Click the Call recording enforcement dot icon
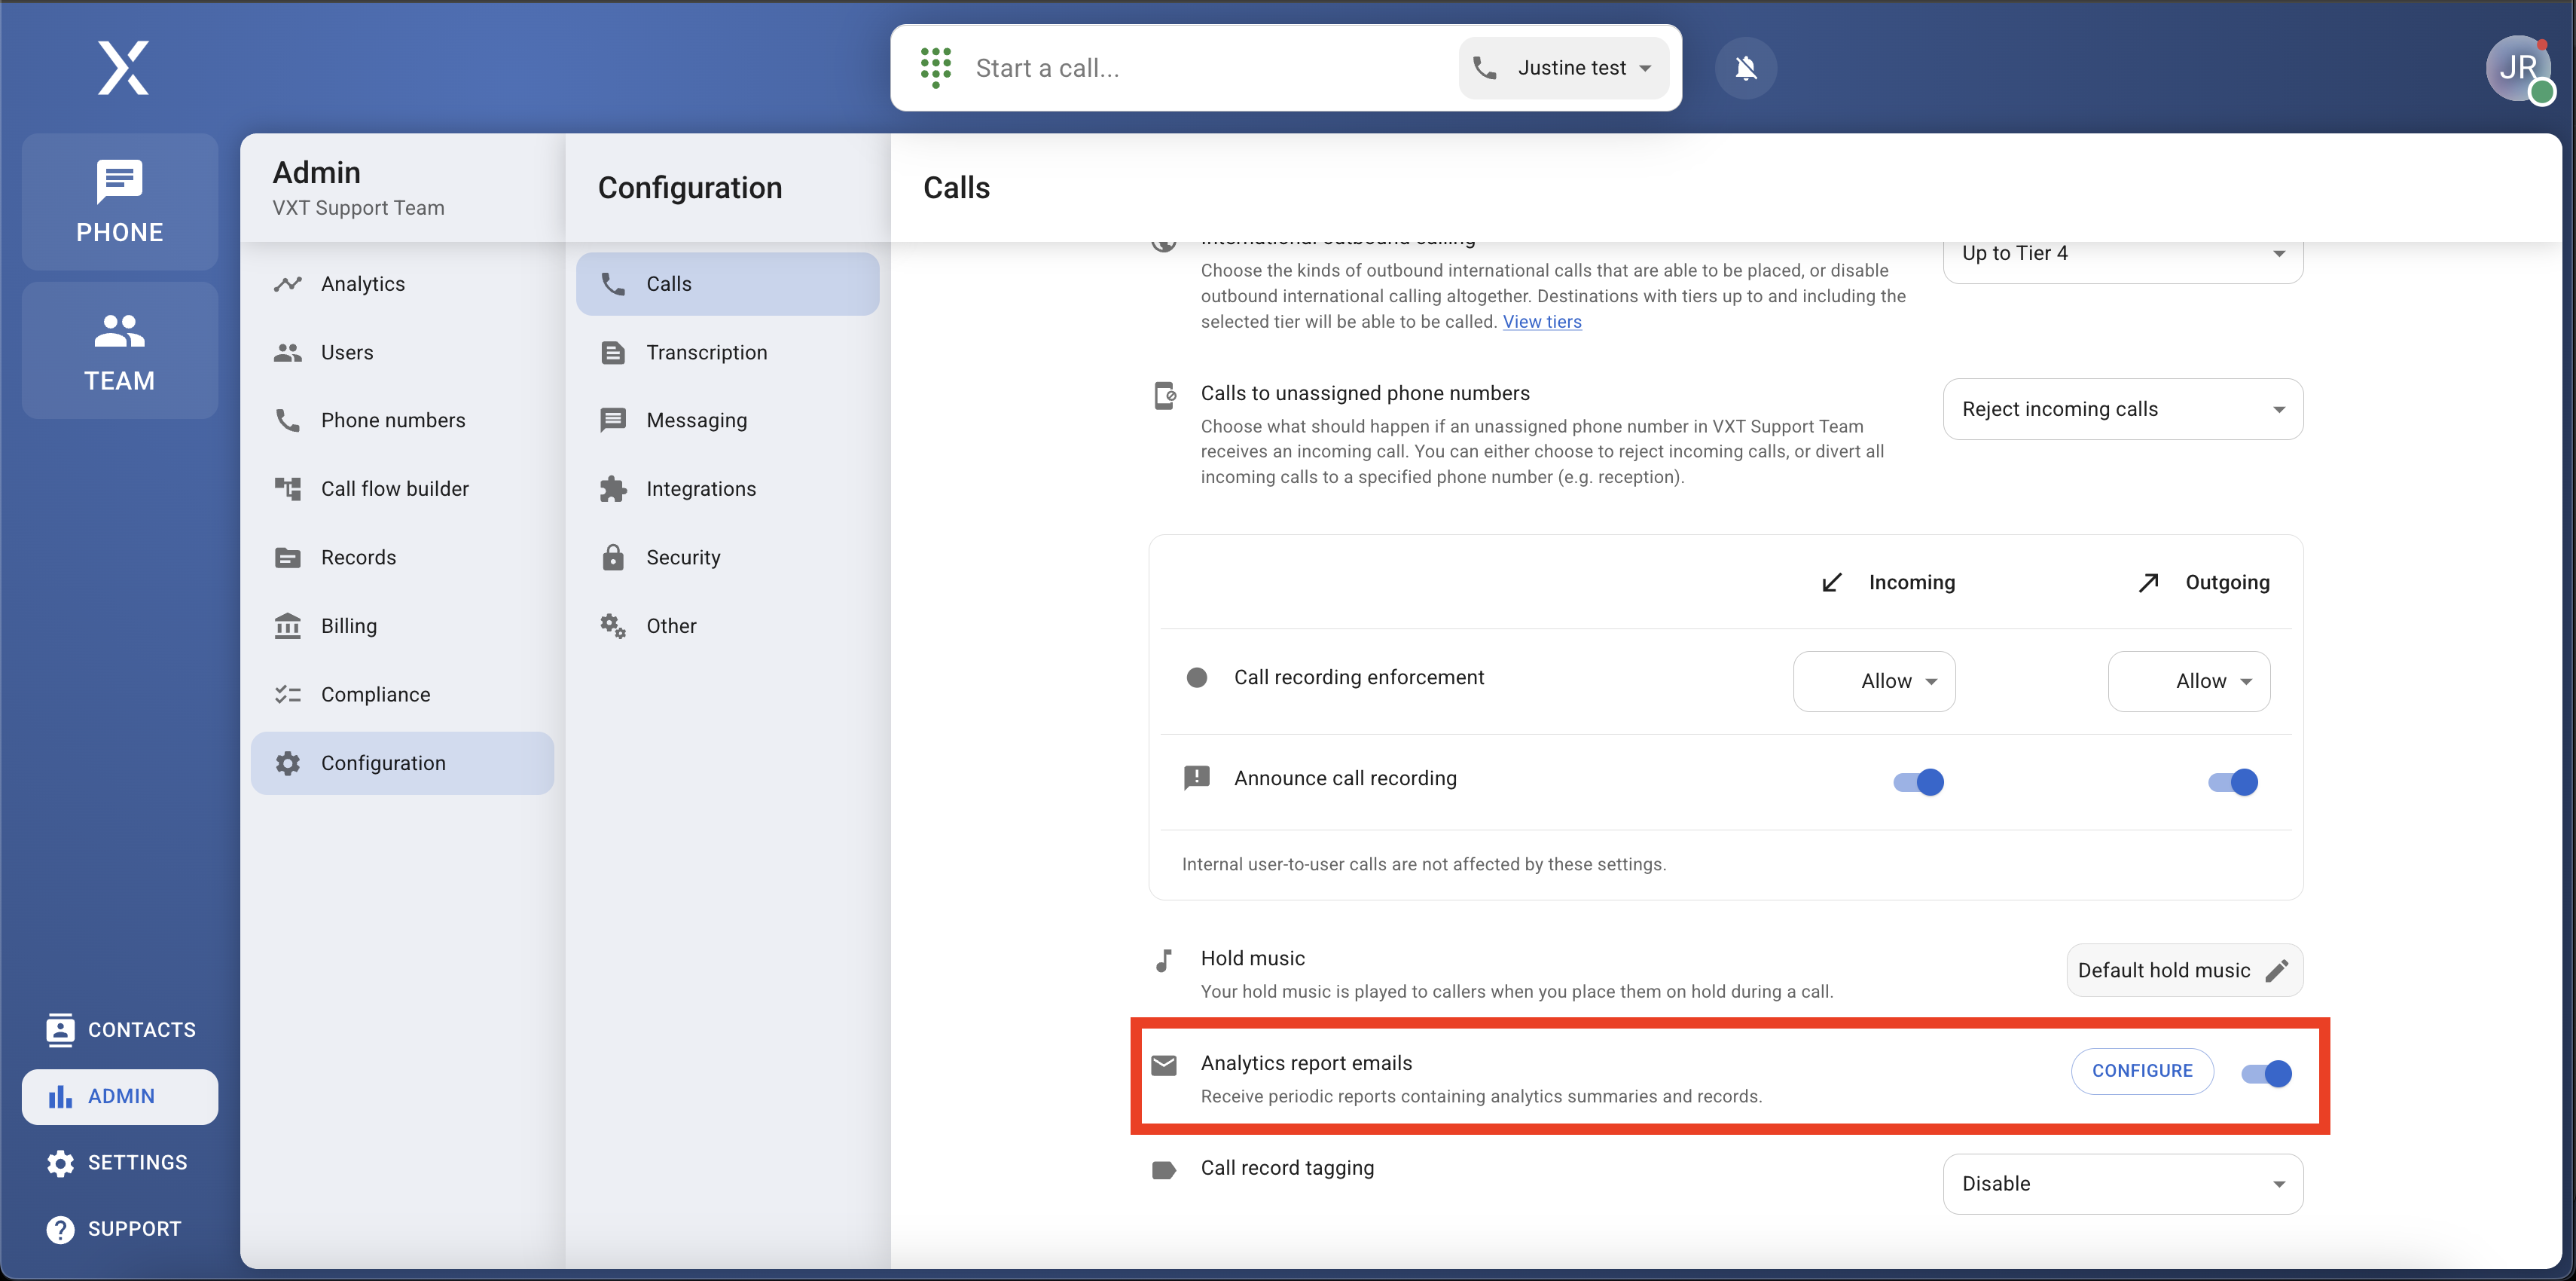Image resolution: width=2576 pixels, height=1281 pixels. (1196, 677)
